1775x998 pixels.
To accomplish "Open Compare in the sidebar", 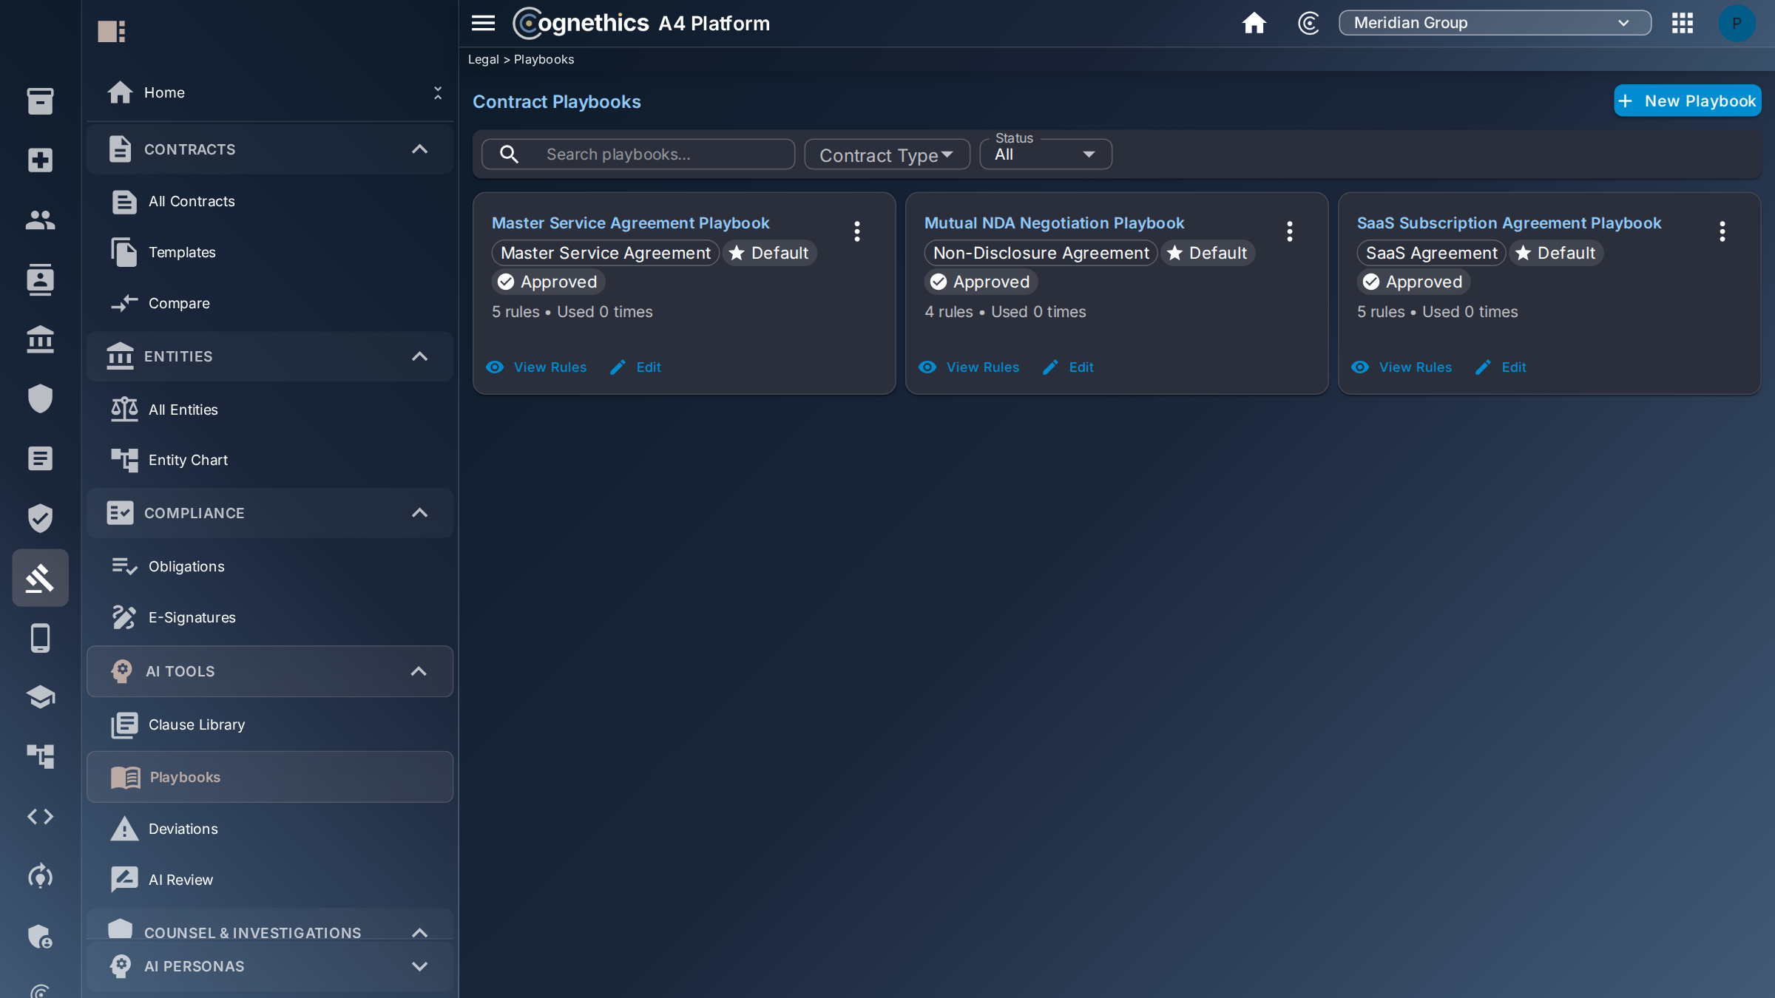I will pyautogui.click(x=270, y=303).
